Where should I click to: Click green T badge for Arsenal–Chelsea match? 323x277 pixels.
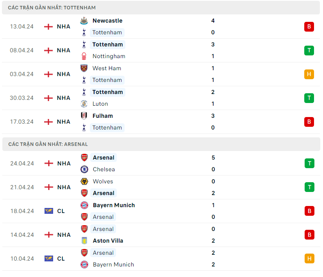coord(309,163)
